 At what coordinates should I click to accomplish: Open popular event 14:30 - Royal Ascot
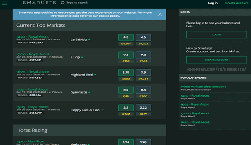tap(195, 95)
